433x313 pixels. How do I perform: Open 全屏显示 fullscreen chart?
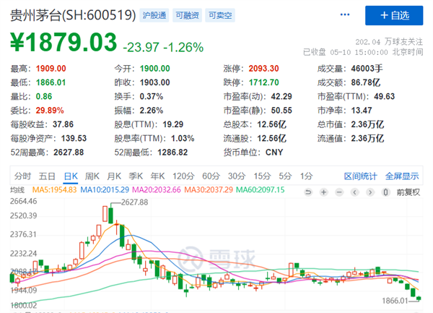402,176
